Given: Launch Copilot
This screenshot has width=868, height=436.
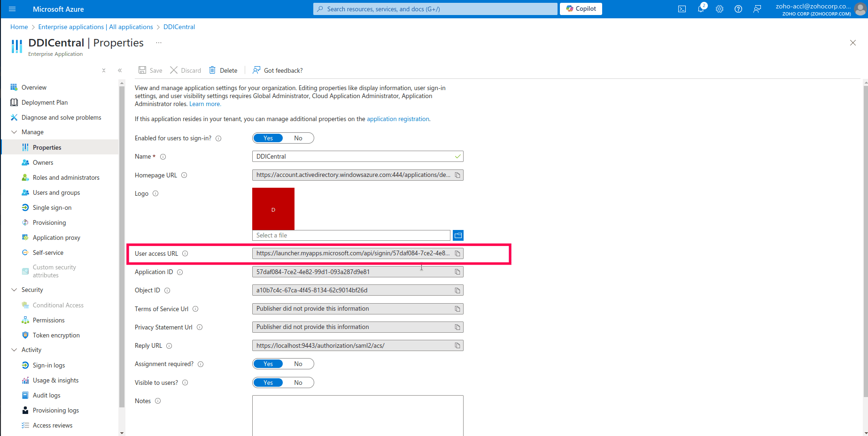Looking at the screenshot, I should pos(581,9).
